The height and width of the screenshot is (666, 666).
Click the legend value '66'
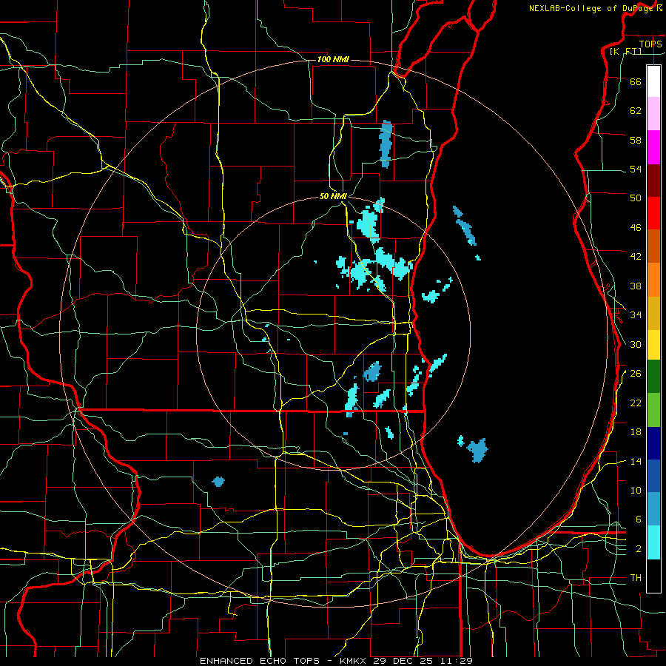(636, 81)
